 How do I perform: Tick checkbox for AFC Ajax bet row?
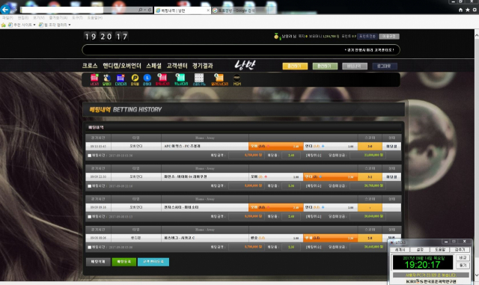pos(90,156)
